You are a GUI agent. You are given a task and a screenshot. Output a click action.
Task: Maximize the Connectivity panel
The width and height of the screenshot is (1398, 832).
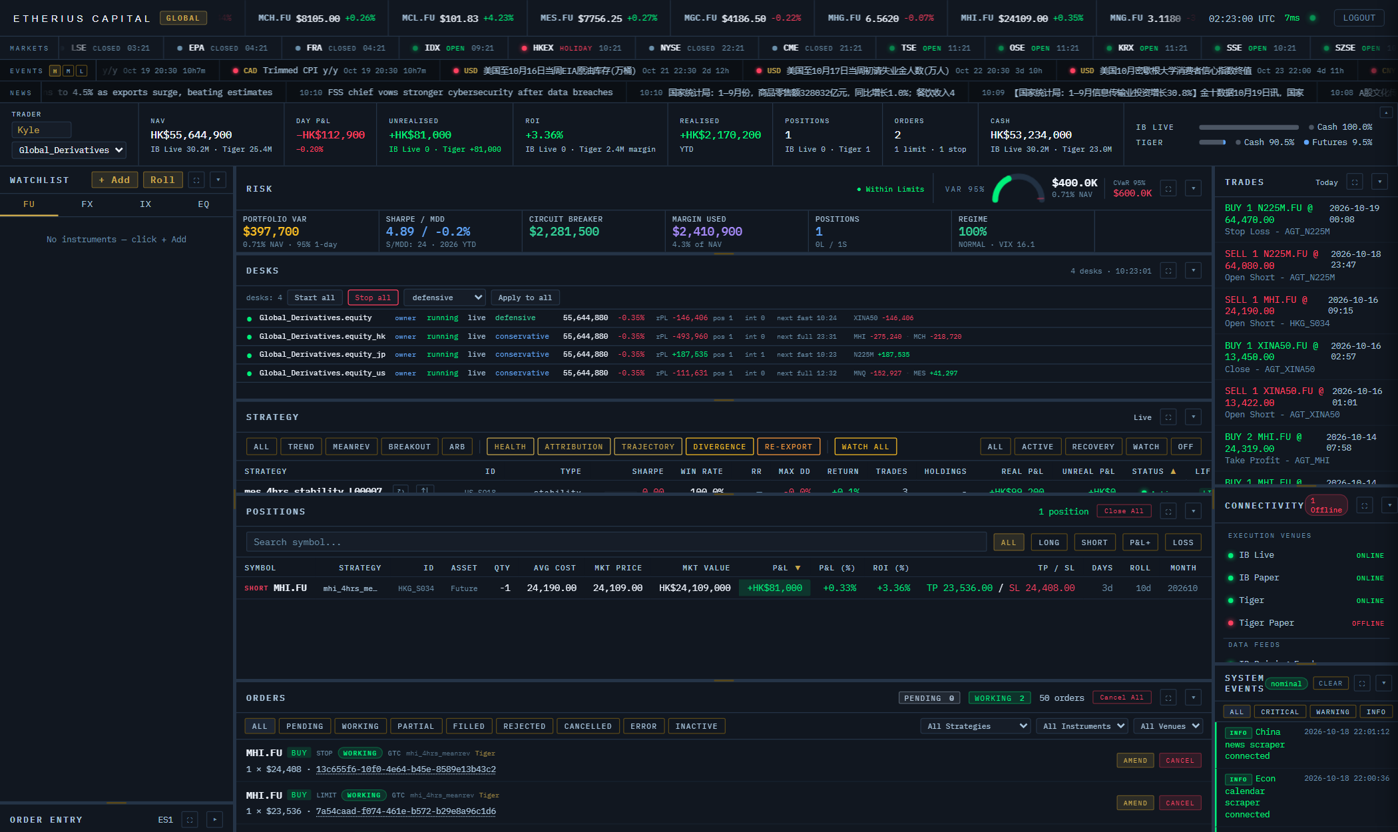[x=1365, y=506]
